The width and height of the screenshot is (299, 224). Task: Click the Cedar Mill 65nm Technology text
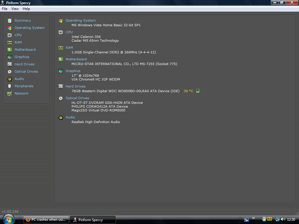[x=95, y=41]
